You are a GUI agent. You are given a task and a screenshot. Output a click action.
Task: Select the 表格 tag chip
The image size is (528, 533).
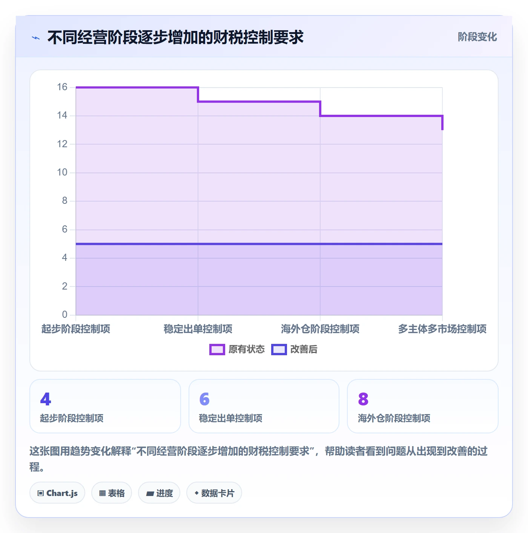tap(112, 493)
